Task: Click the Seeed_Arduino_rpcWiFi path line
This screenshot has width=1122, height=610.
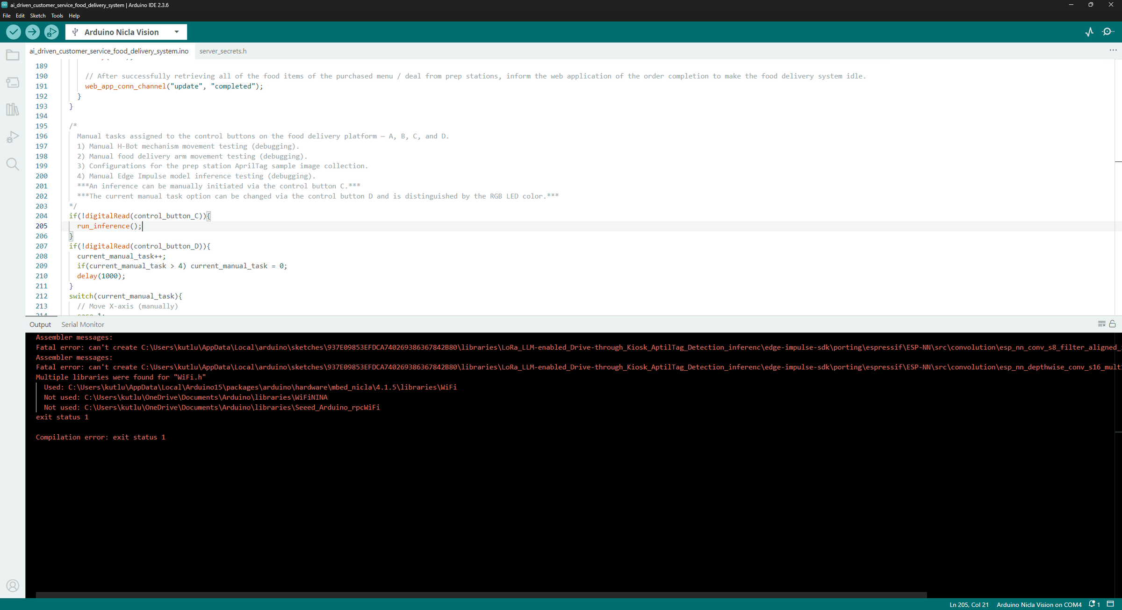Action: point(212,408)
